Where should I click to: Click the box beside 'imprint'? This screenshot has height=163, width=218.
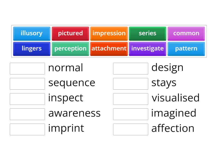[27, 129]
